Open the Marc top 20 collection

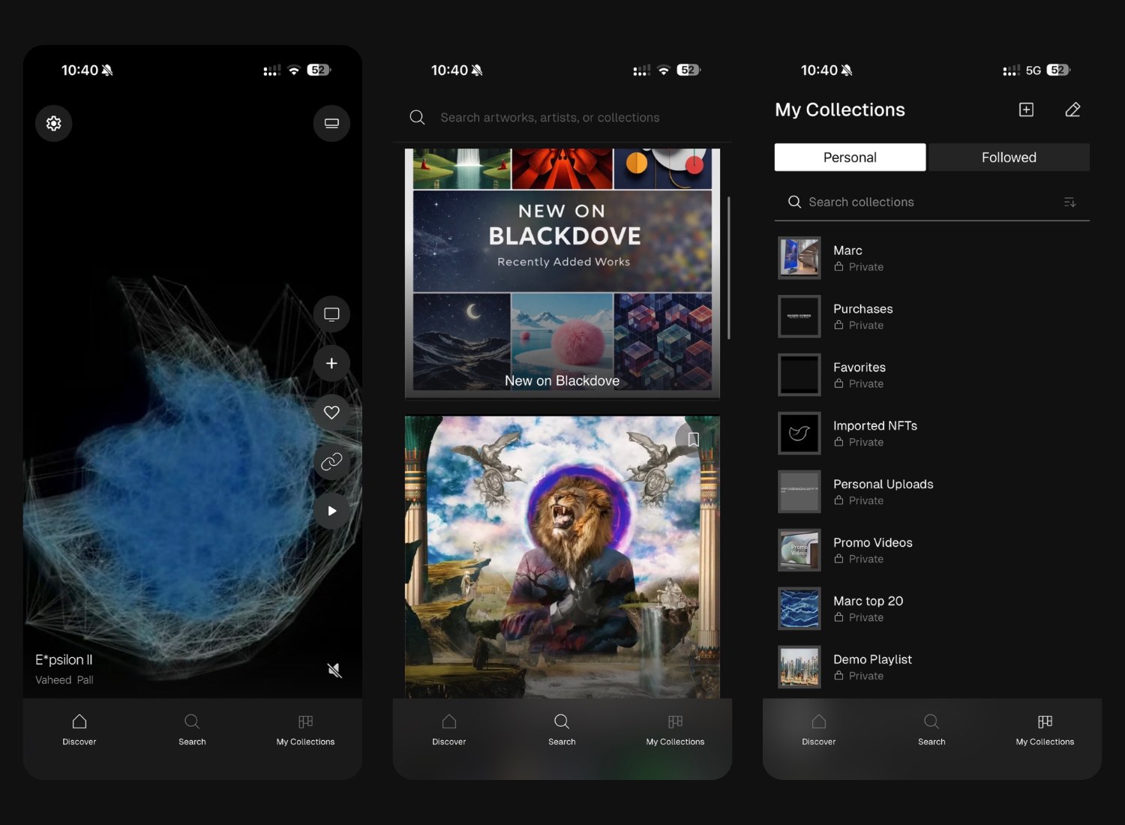[932, 609]
